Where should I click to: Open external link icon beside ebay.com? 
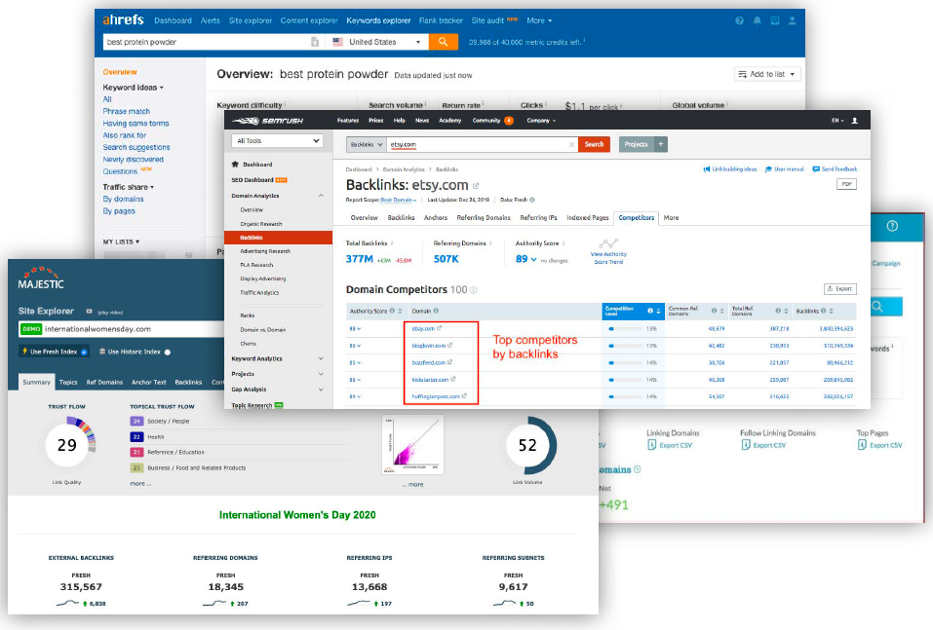(x=441, y=328)
